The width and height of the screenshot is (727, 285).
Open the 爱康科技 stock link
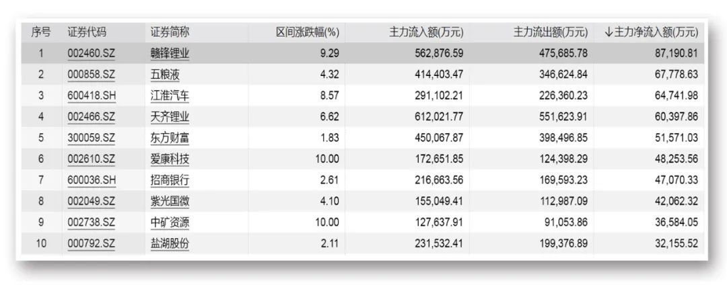[170, 159]
